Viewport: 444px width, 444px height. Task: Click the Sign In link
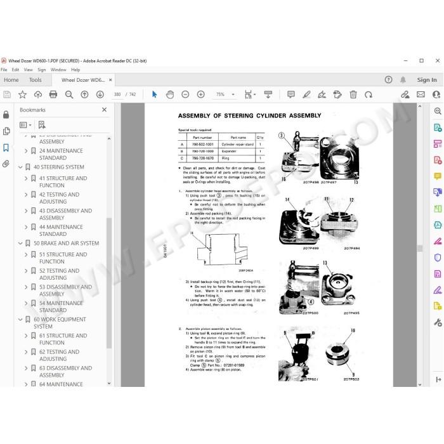point(427,80)
